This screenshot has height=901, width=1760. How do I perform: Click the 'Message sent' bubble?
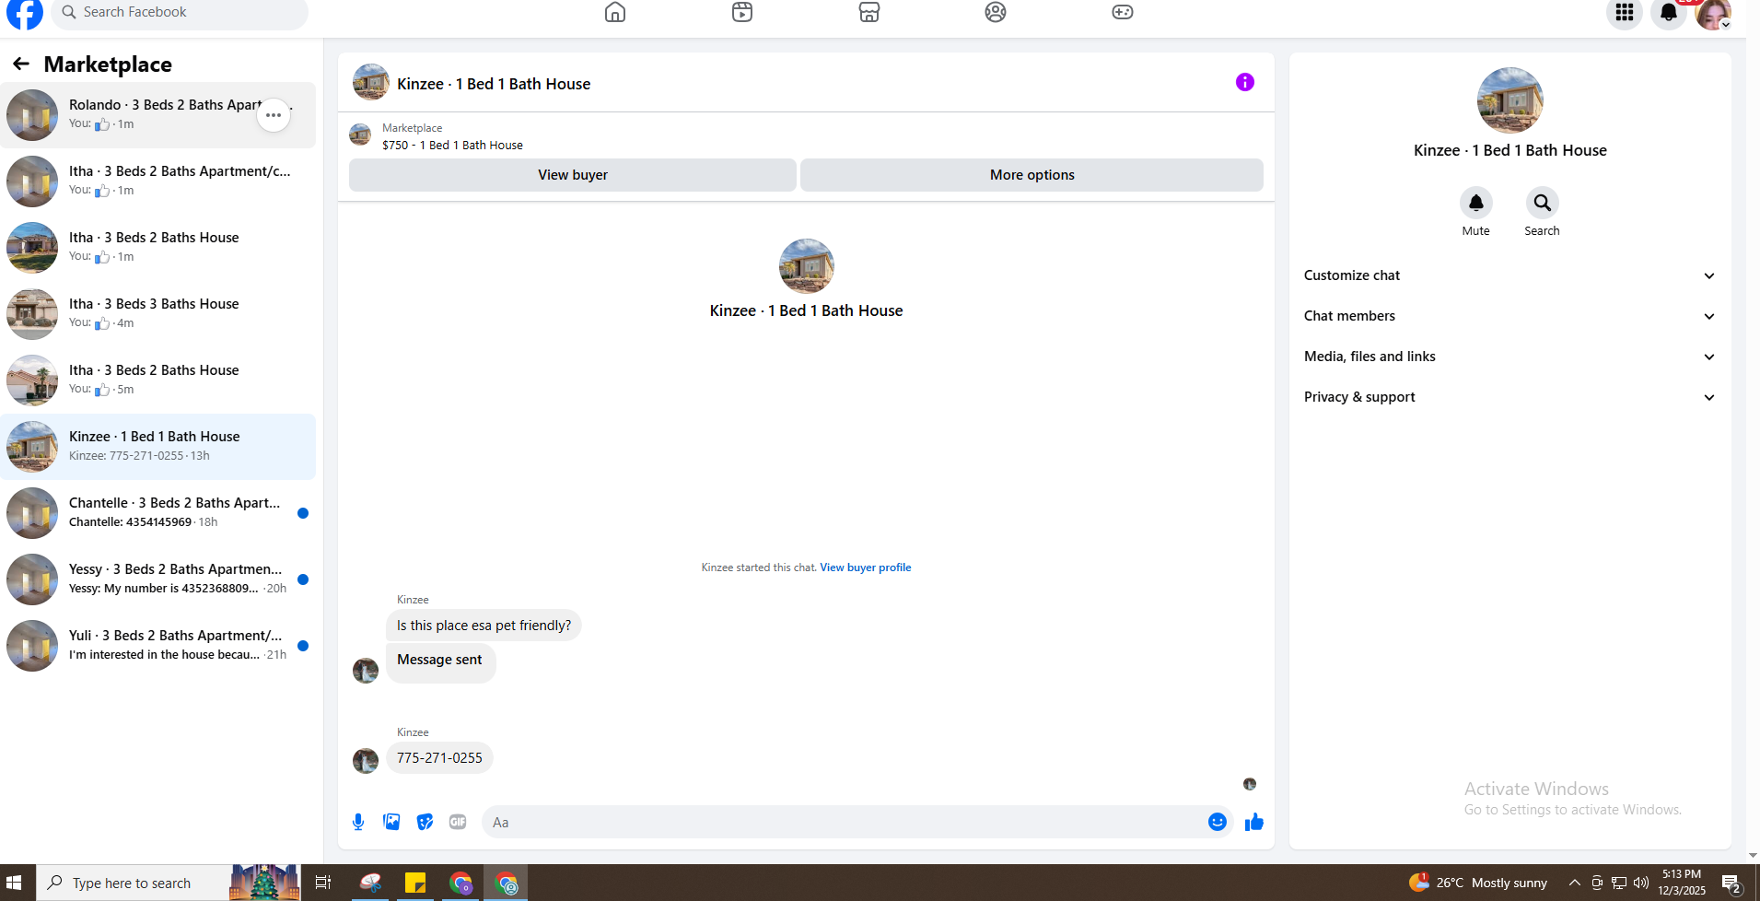(x=440, y=661)
